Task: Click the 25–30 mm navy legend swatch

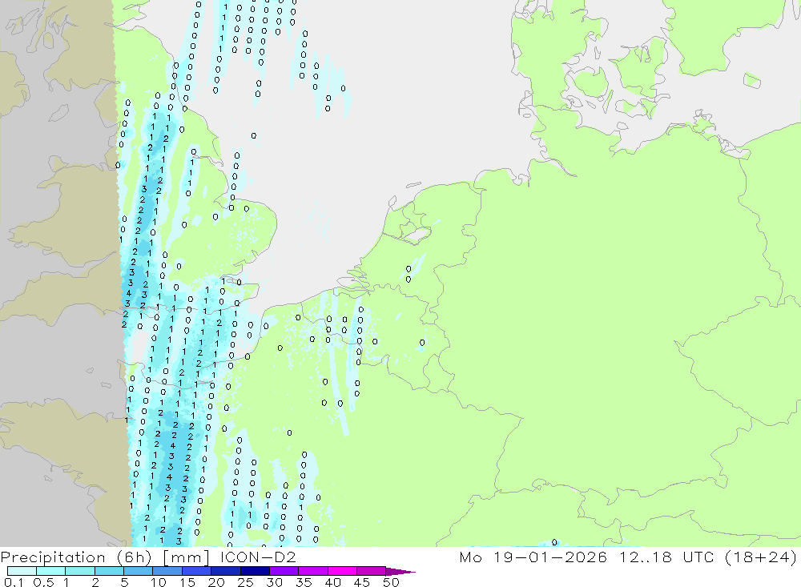Action: (255, 571)
